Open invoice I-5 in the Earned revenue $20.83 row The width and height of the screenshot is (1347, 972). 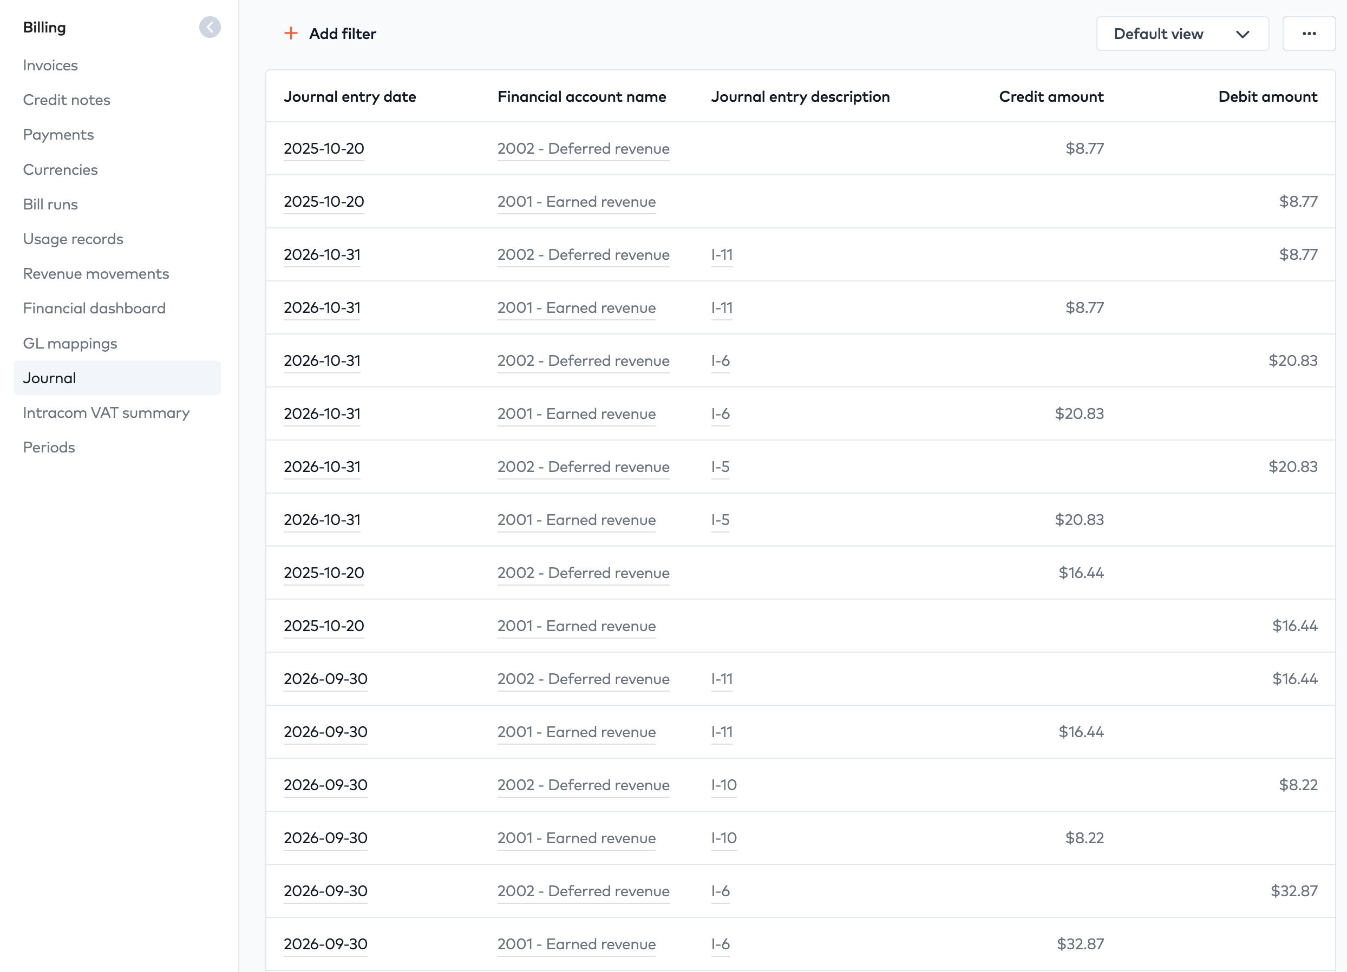coord(721,520)
